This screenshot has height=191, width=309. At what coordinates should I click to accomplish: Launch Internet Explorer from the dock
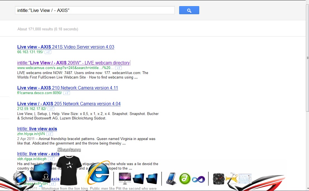(x=98, y=173)
